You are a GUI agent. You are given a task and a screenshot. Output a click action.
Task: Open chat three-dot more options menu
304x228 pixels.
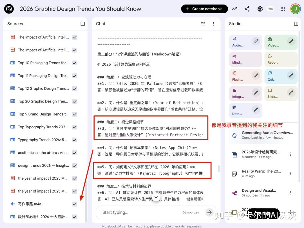tap(214, 24)
